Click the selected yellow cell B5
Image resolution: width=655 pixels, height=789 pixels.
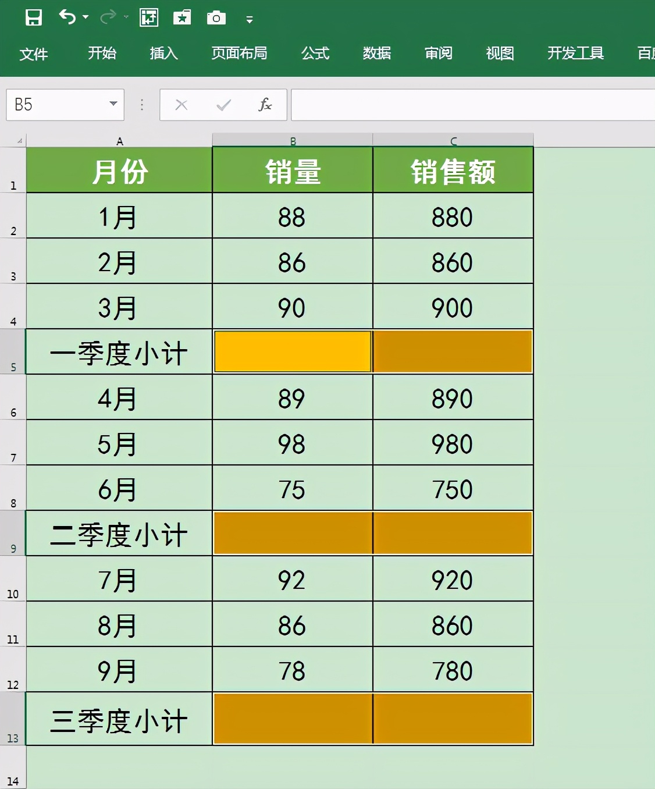point(293,352)
